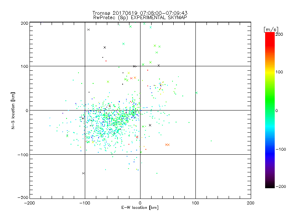This screenshot has height=221, width=295.
Task: Click the black X marker near (-105, -143)
Action: coord(83,173)
